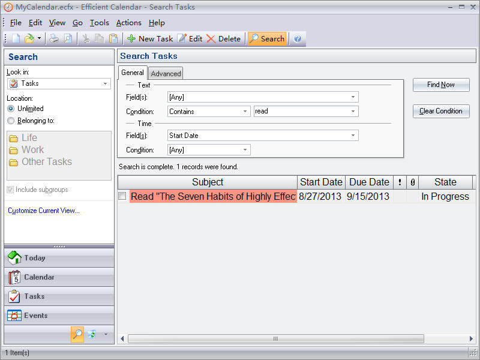Select the Other Tasks folder

click(x=40, y=161)
